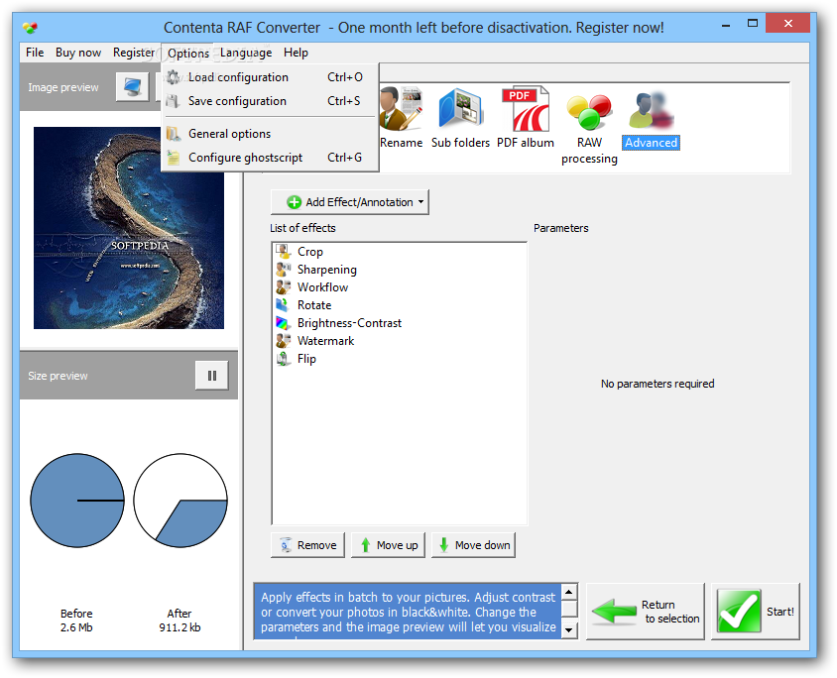This screenshot has height=678, width=837.
Task: Click the Brightness-Contrast effect icon
Action: pos(283,323)
